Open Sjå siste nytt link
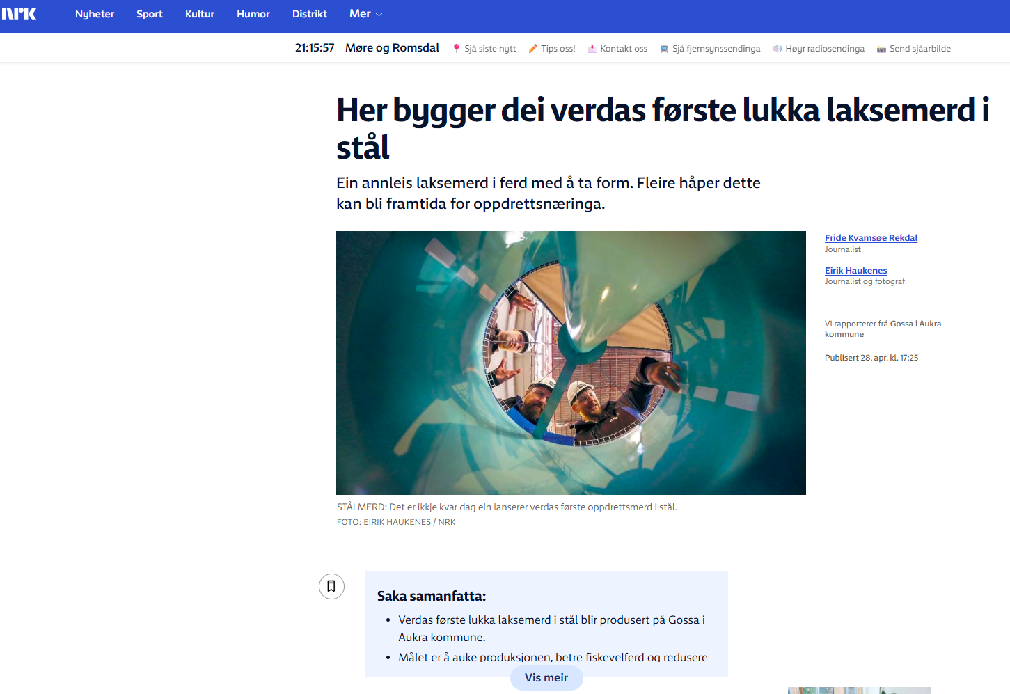This screenshot has height=694, width=1010. coord(490,49)
